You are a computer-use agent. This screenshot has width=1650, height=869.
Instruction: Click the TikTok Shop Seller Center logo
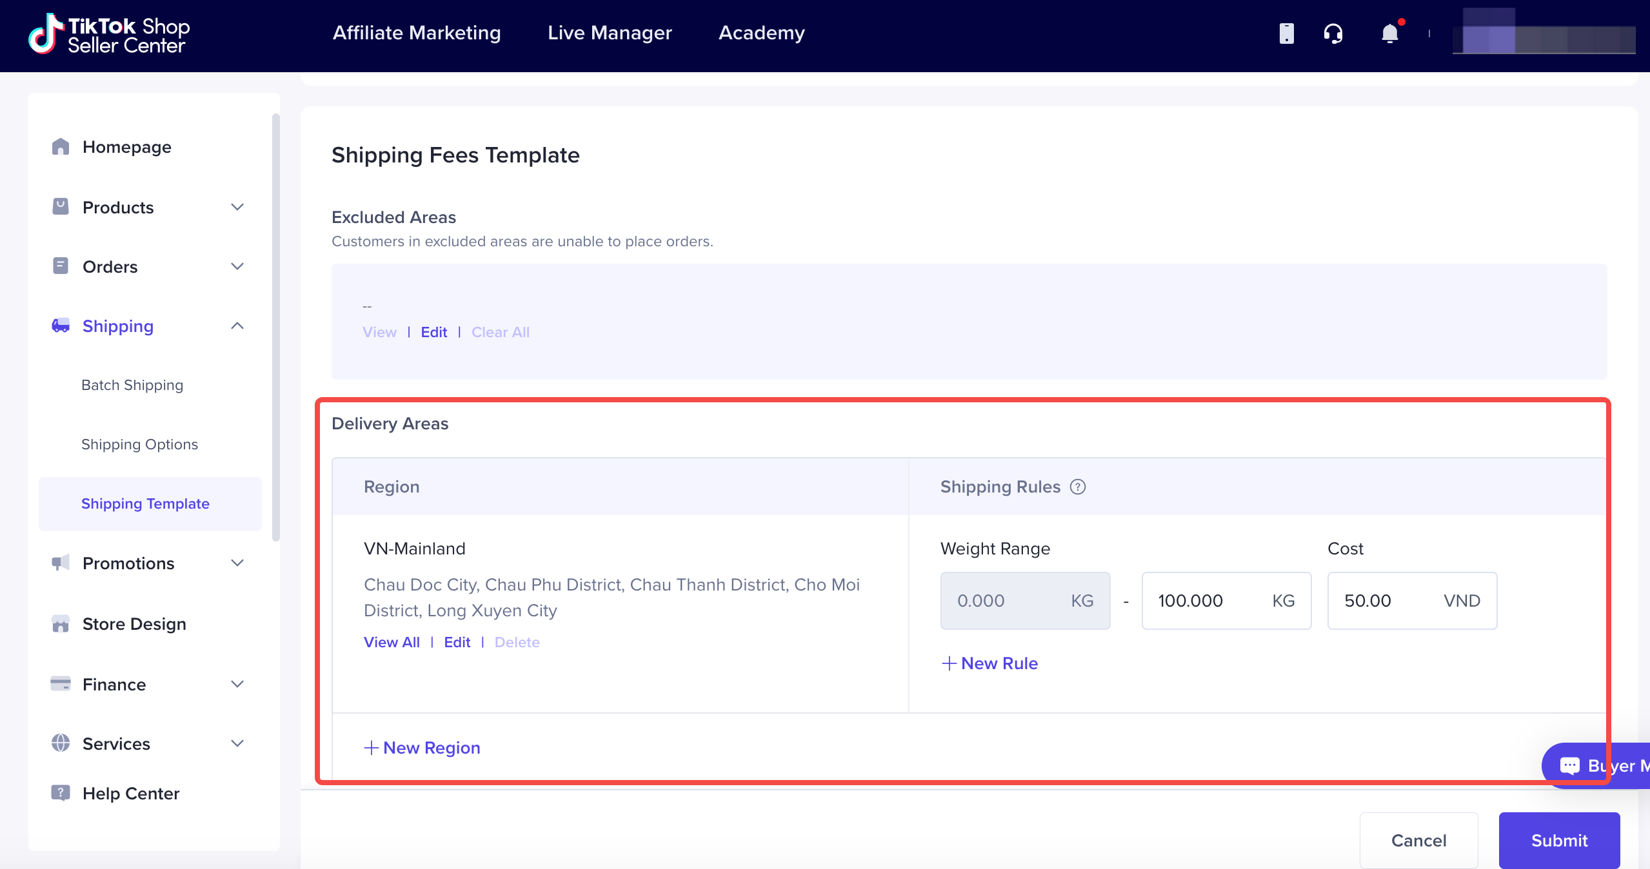click(x=109, y=34)
